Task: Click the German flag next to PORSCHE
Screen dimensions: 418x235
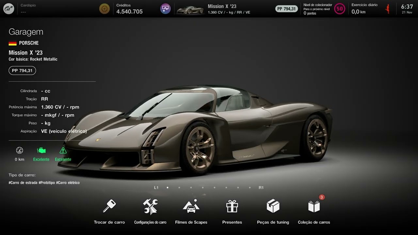Action: (x=12, y=43)
